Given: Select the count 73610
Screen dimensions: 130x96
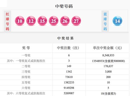Looking at the screenshot, I should [x=69, y=77].
